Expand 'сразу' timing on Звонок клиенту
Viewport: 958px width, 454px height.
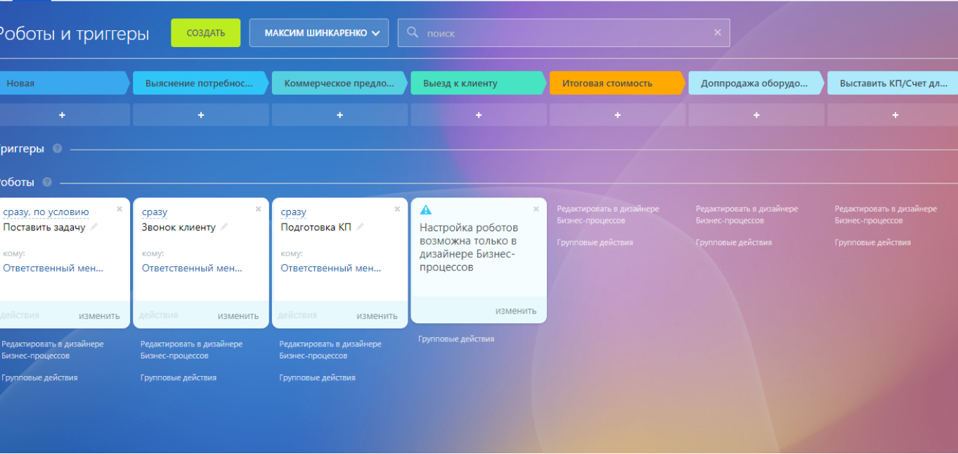point(155,212)
